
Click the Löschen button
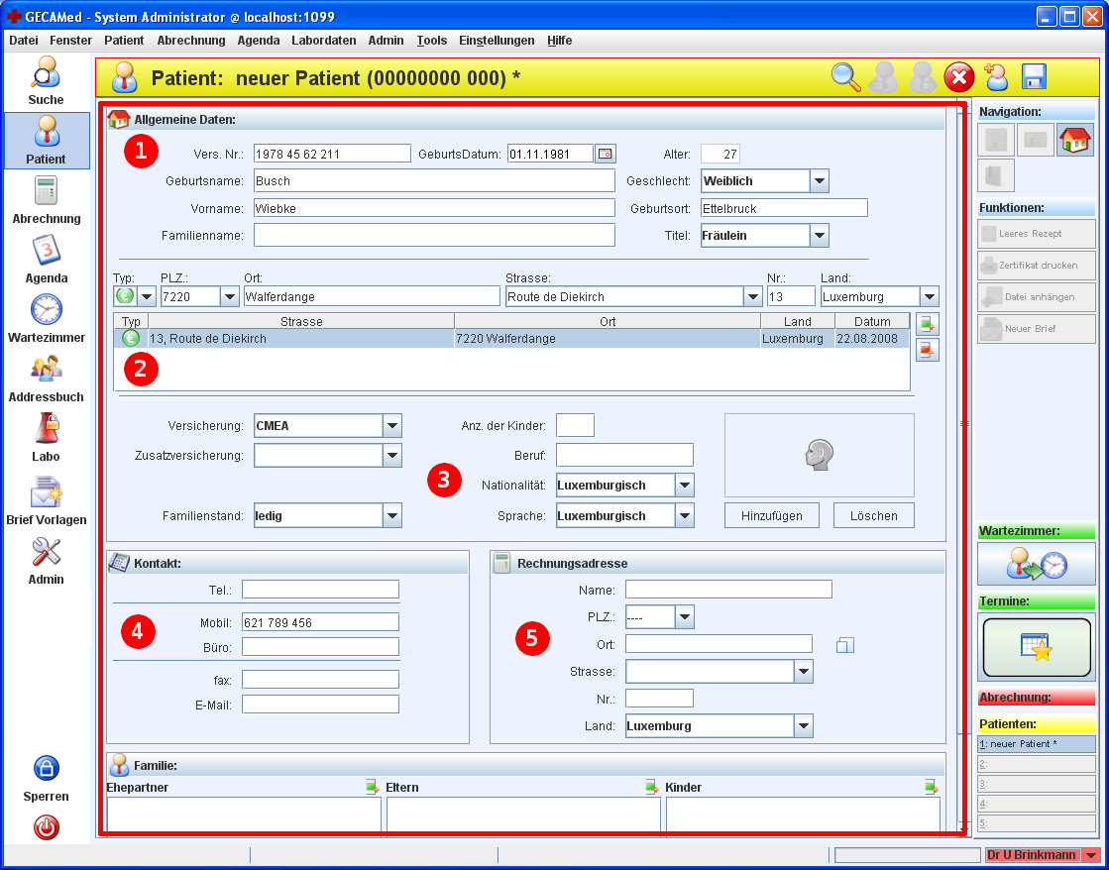[x=873, y=515]
